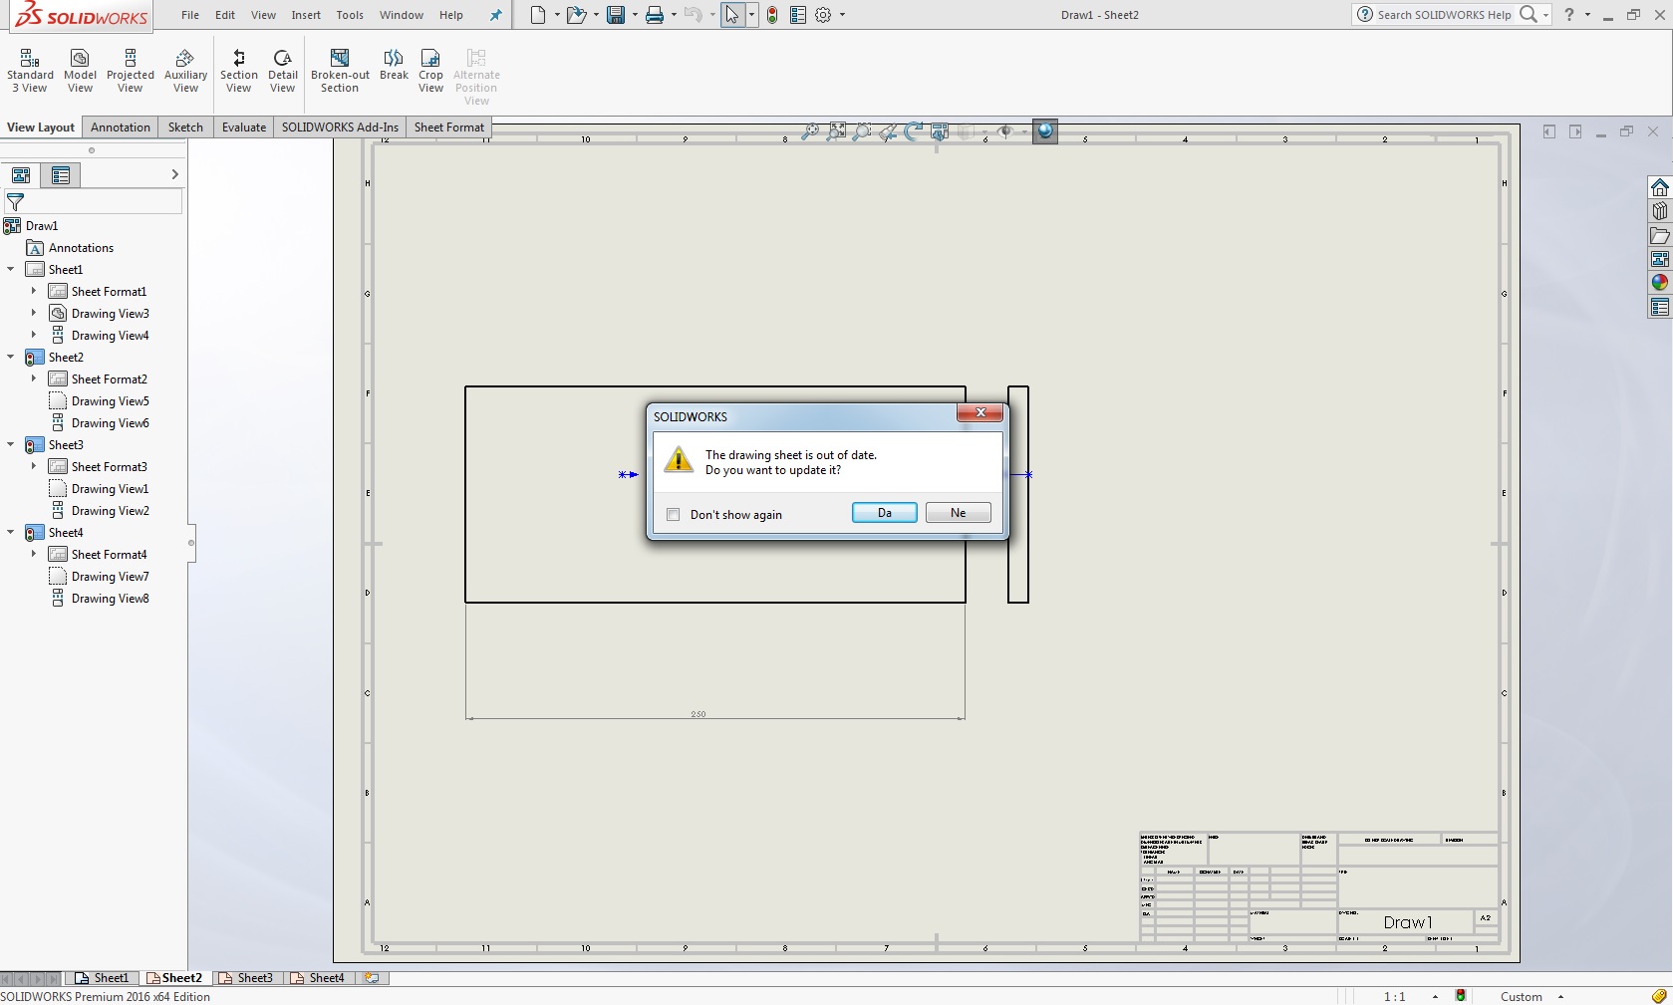Expand Sheet Format1 in the tree
Screen dimensions: 1673x1005
pyautogui.click(x=33, y=291)
